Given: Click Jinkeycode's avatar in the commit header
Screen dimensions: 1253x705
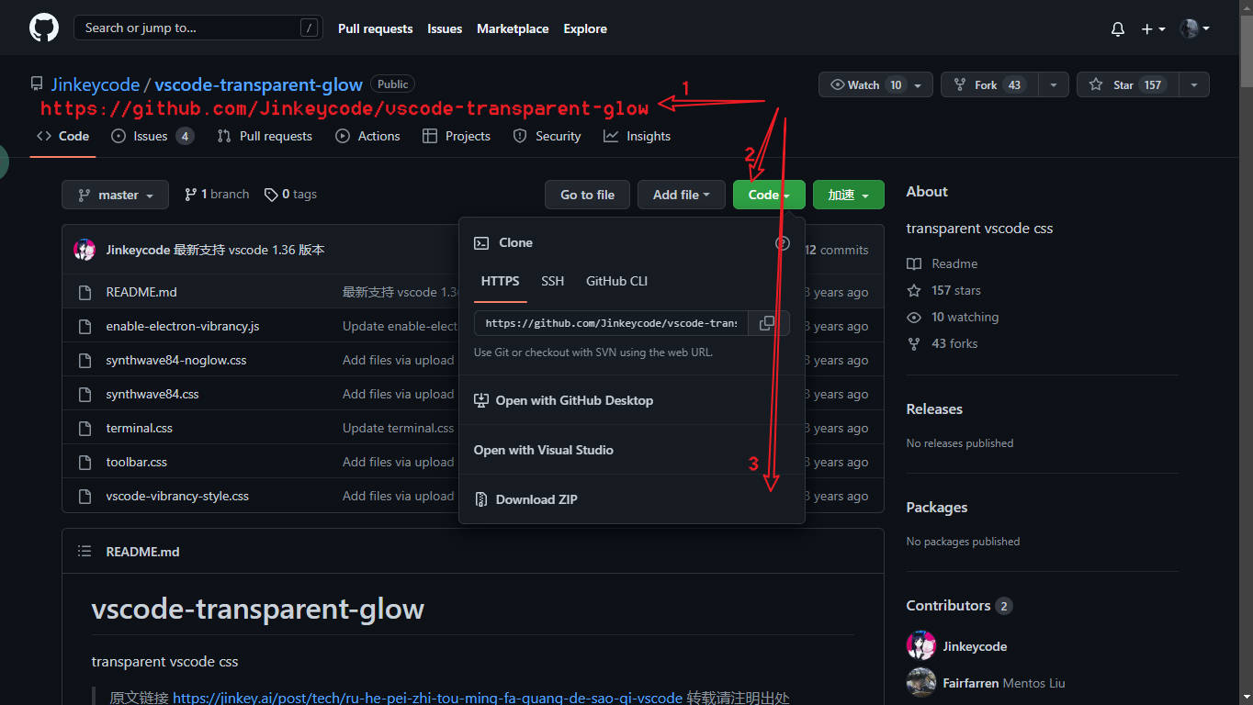Looking at the screenshot, I should [85, 250].
